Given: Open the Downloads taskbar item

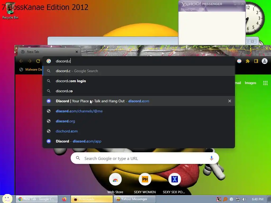Looking at the screenshot, I should (92, 199).
